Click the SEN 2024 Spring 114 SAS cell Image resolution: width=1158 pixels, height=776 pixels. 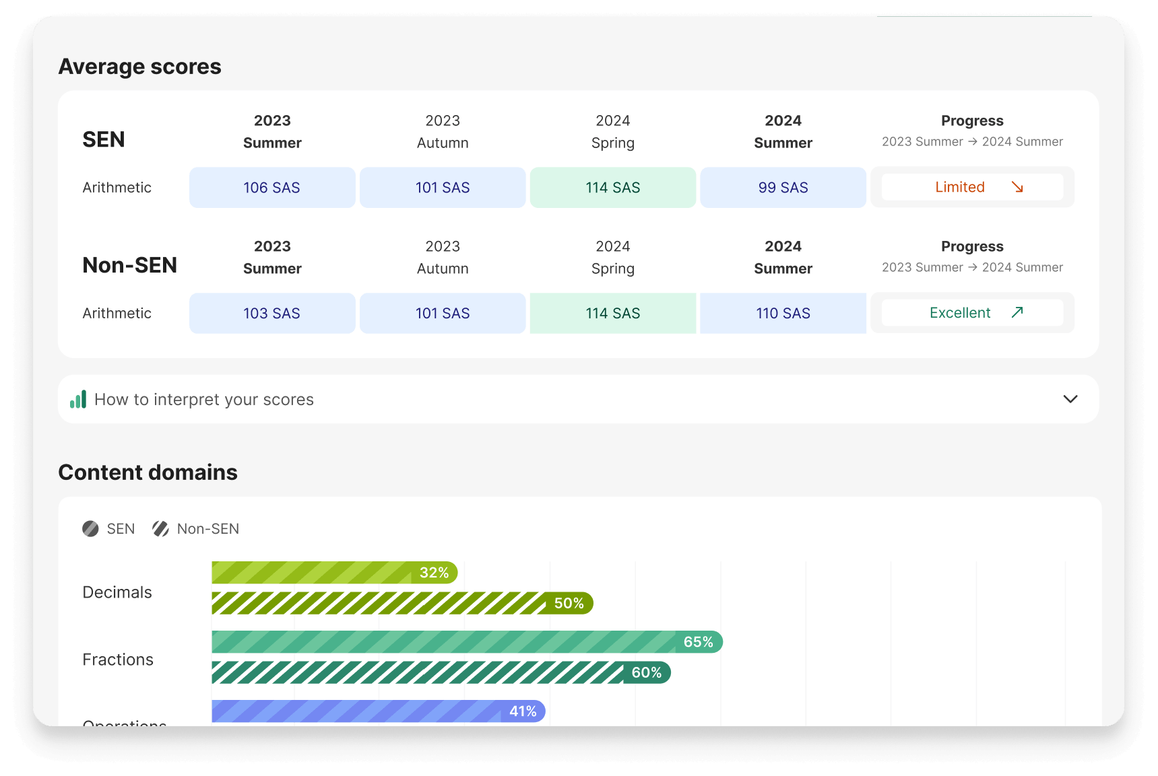coord(613,188)
